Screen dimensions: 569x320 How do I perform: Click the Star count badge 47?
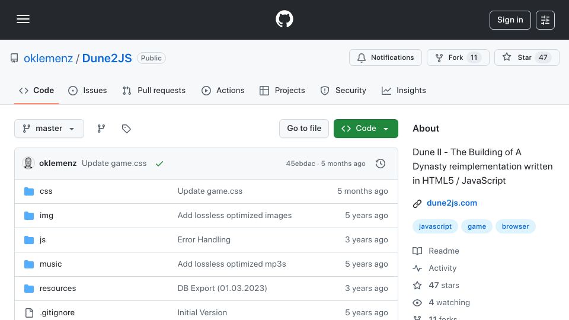(543, 57)
